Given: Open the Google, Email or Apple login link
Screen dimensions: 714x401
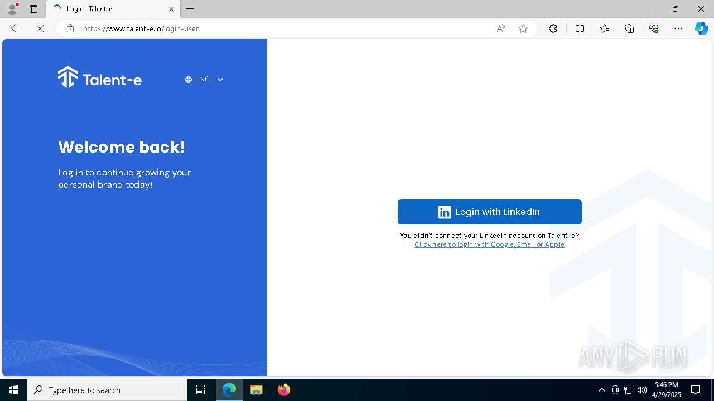Looking at the screenshot, I should 489,244.
